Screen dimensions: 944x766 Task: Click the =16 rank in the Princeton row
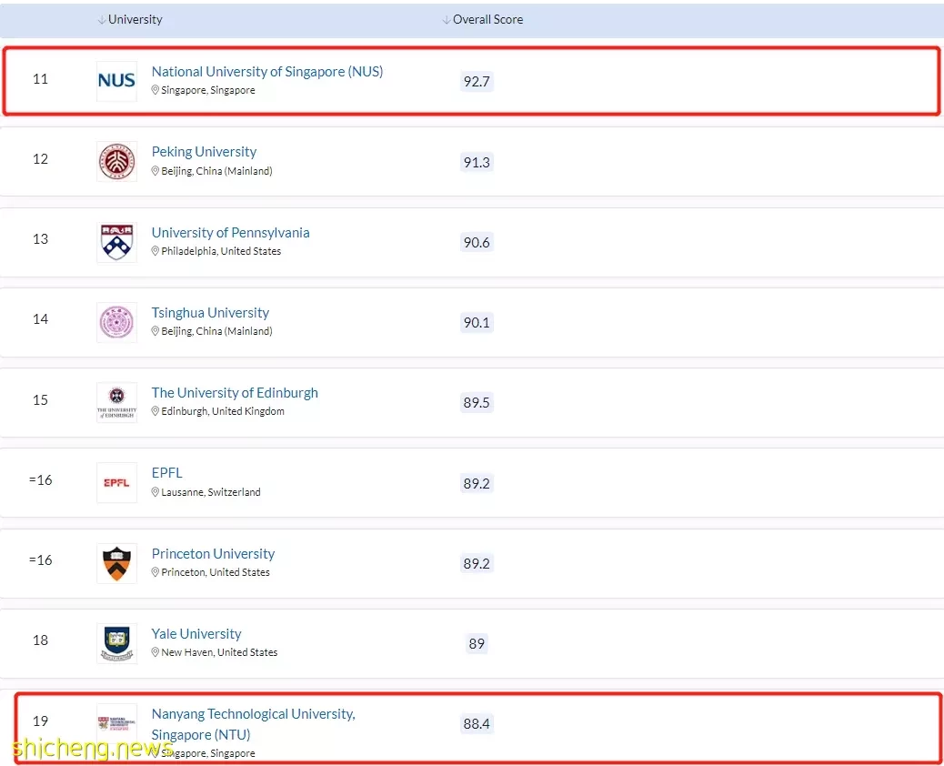click(40, 560)
